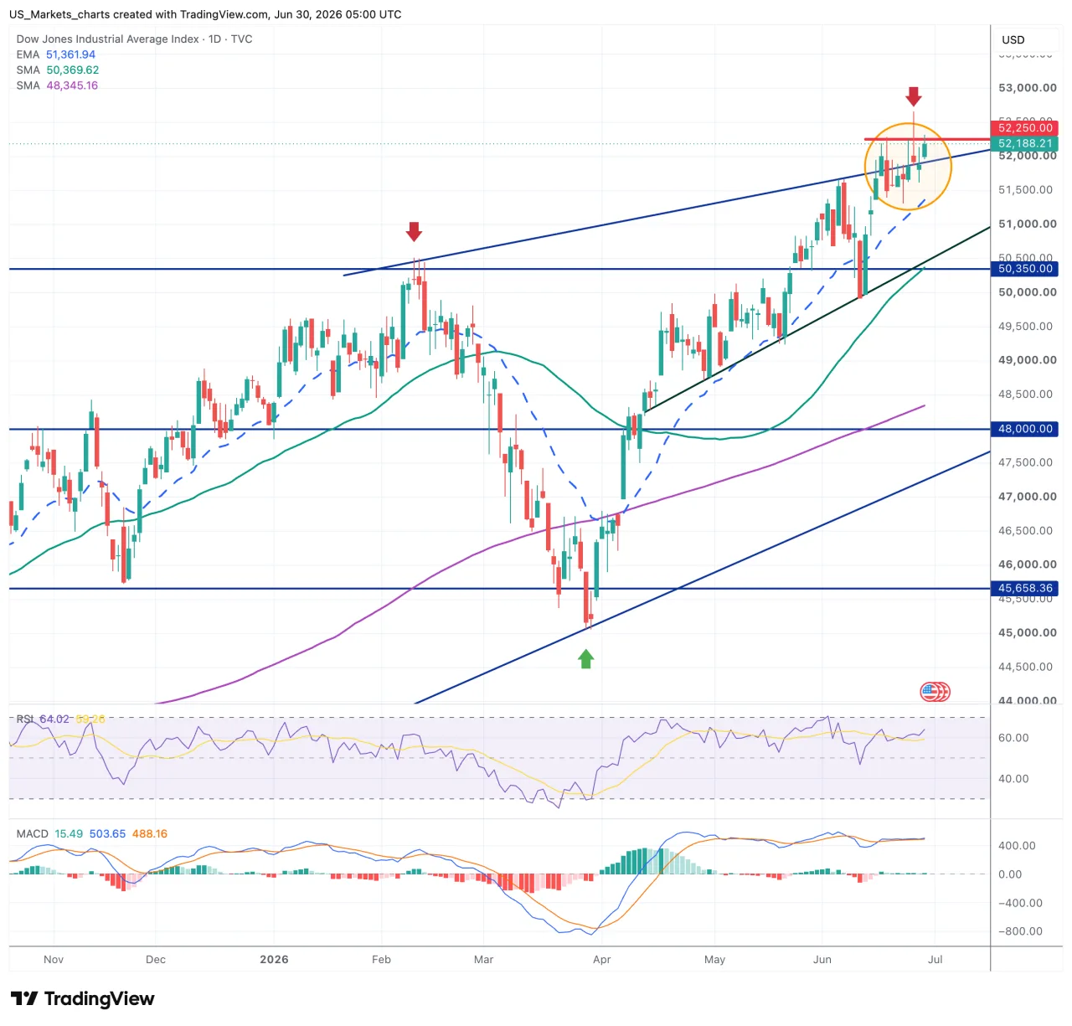Screen dimensions: 1072x1026
Task: Click the MACD axis value −800.00
Action: pyautogui.click(x=1020, y=931)
